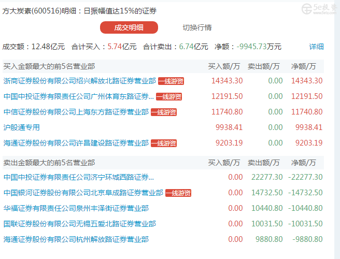Open 中国中投证券济宁环城西路 branch link

[78, 177]
